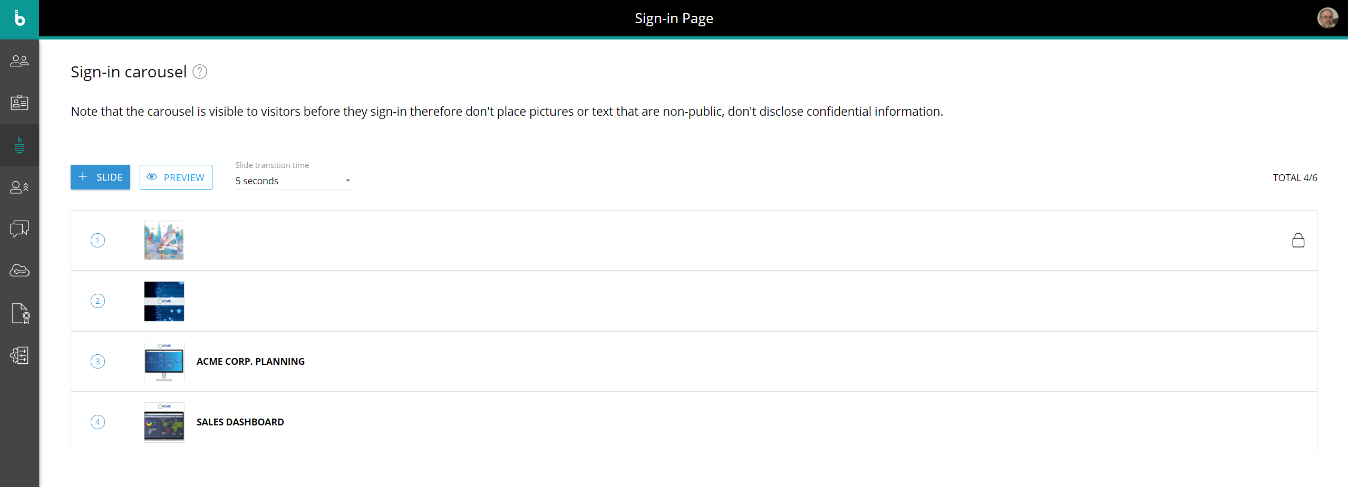Select the sign-in page branding sidebar icon

coord(20,145)
